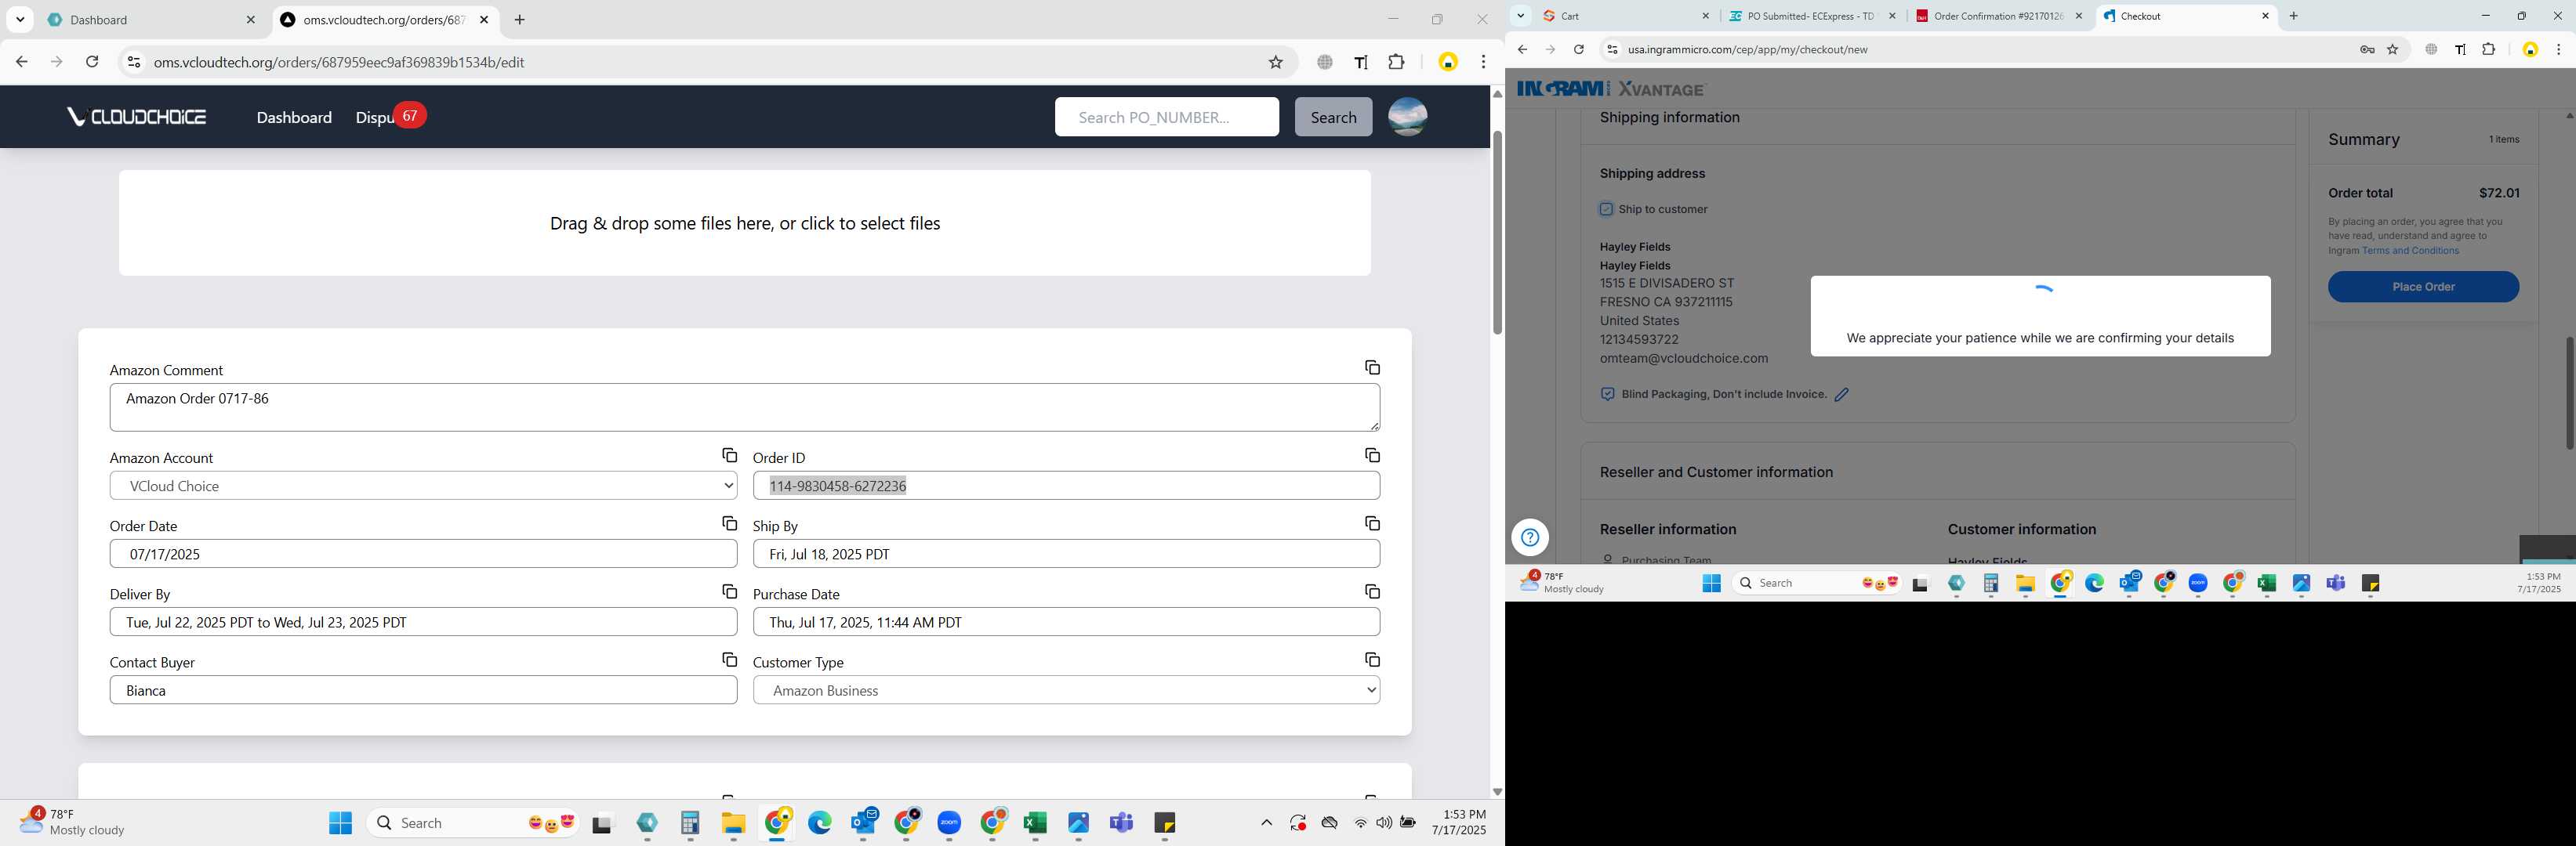The image size is (2576, 846).
Task: Open tab search dropdown in OMS window
Action: tap(20, 19)
